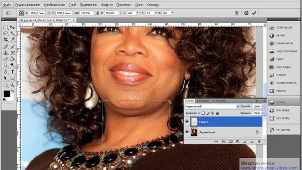Viewport: 302px width, 170px height.
Task: Select the Clone Stamp tool
Action: (5, 52)
